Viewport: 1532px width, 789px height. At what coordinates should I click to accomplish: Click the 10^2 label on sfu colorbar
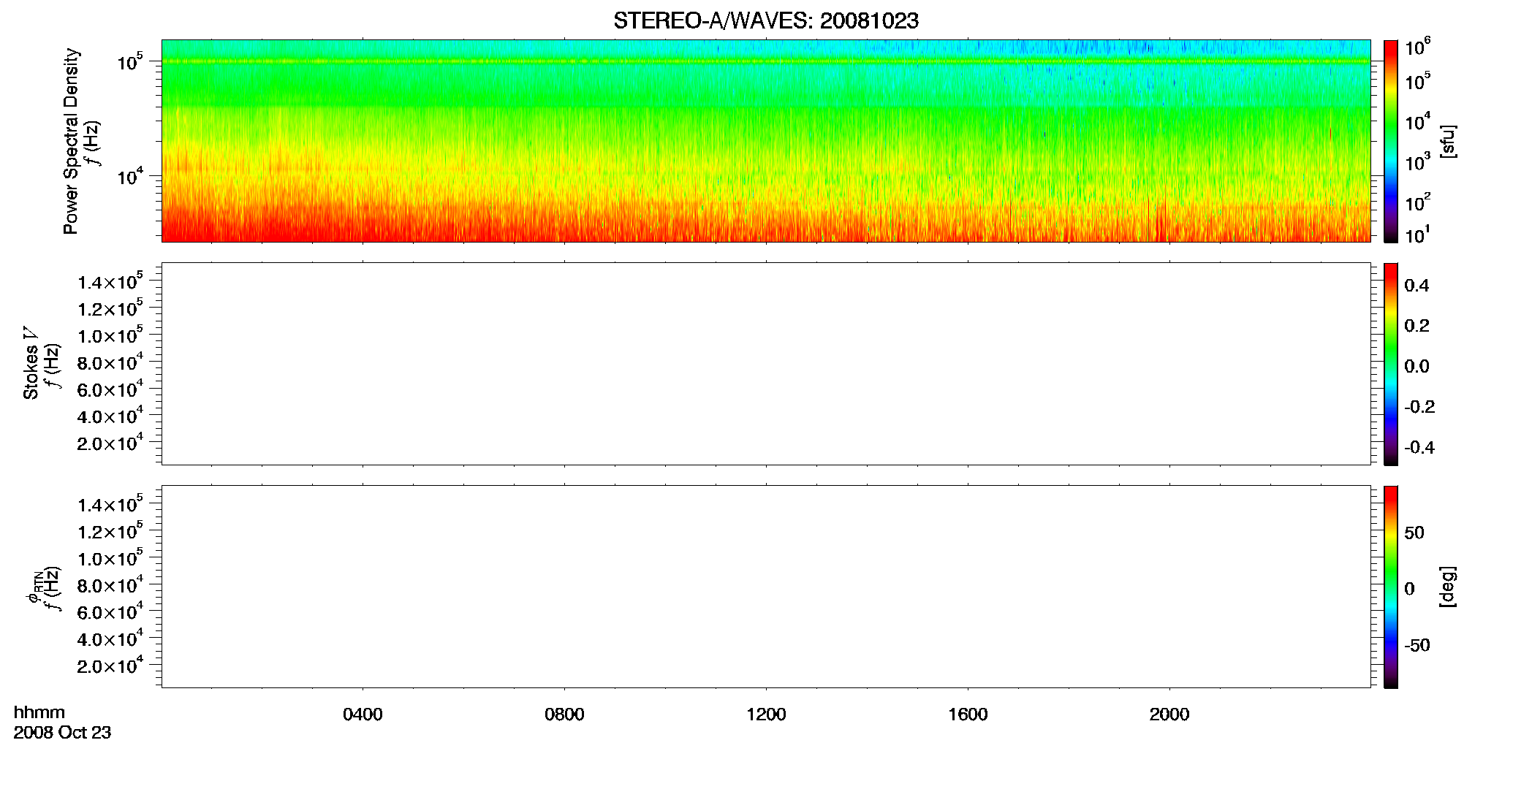[1418, 202]
